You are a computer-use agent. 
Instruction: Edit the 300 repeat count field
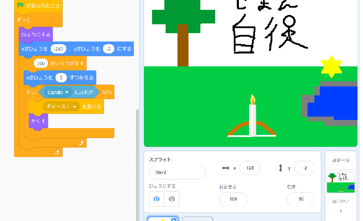click(41, 63)
